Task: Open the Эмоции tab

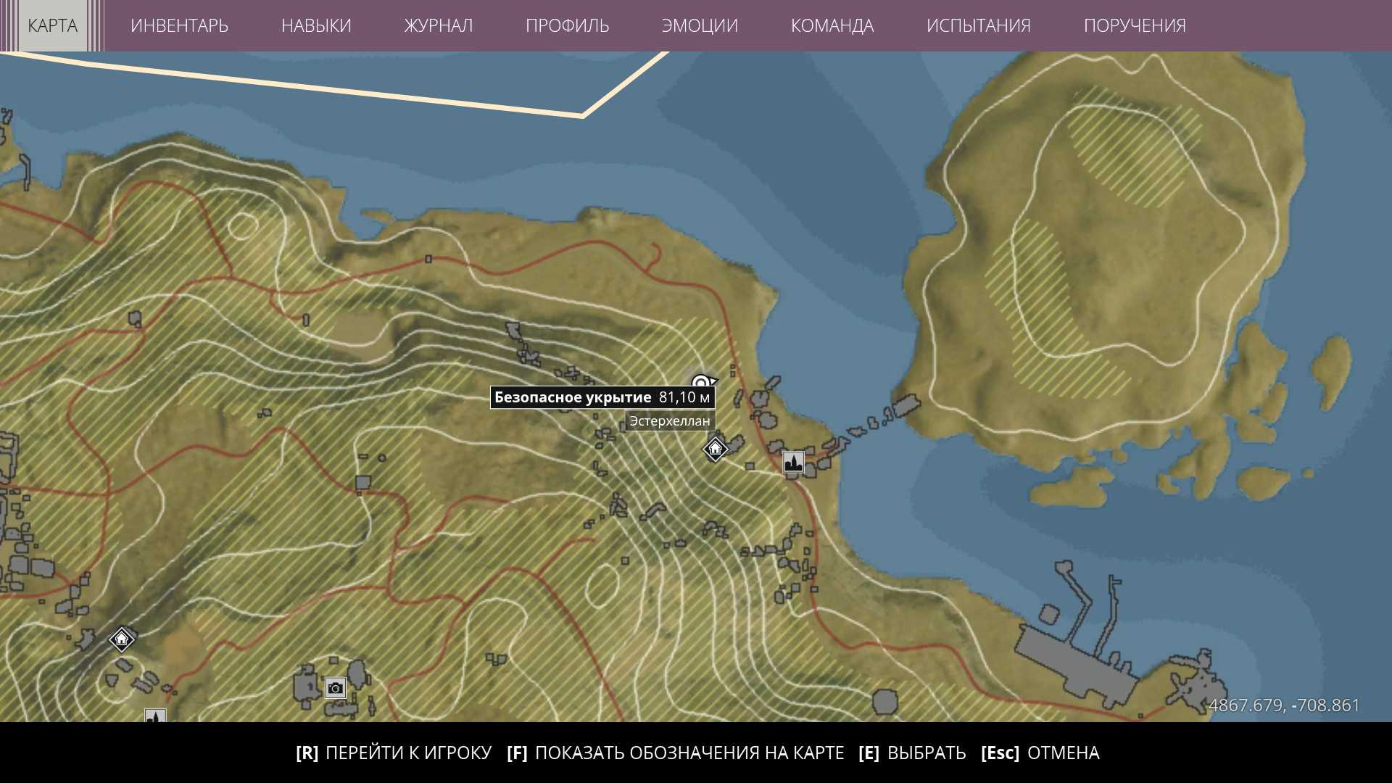Action: tap(700, 25)
